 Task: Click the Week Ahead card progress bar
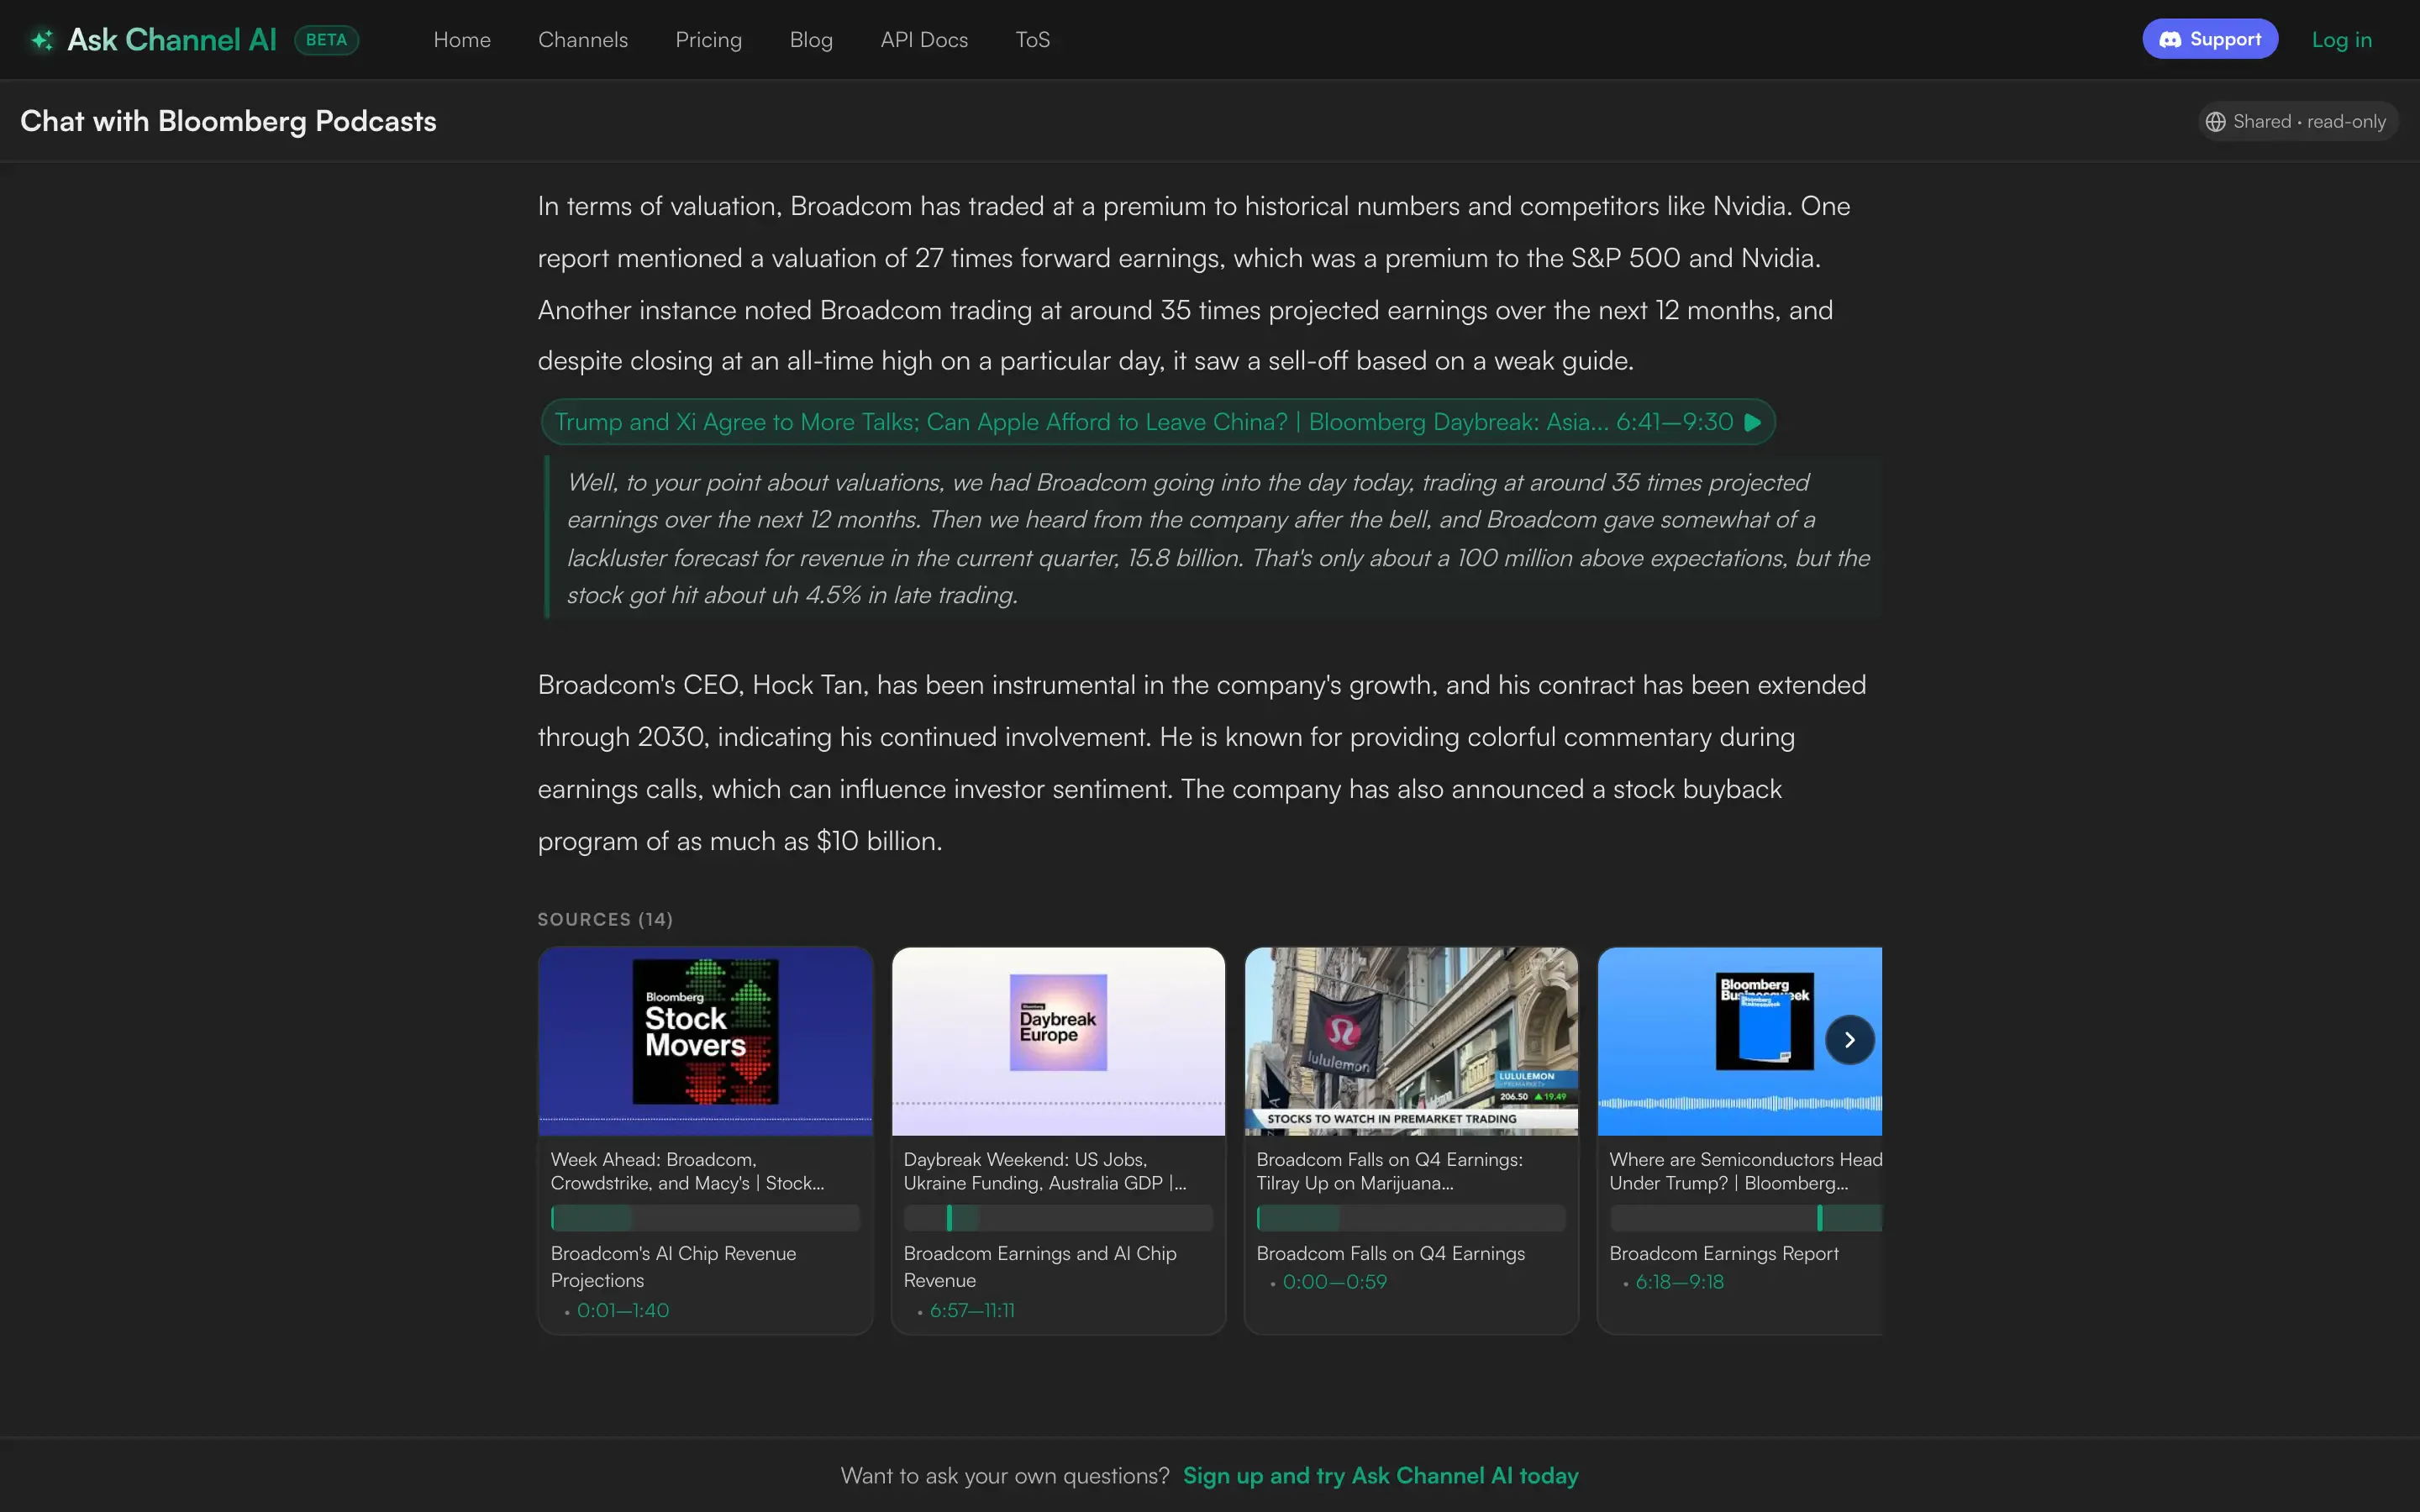[x=705, y=1218]
